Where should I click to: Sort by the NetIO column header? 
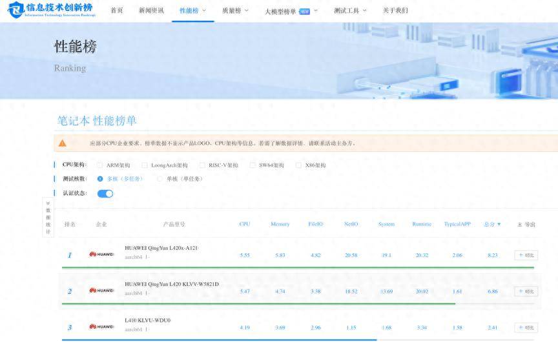click(351, 224)
